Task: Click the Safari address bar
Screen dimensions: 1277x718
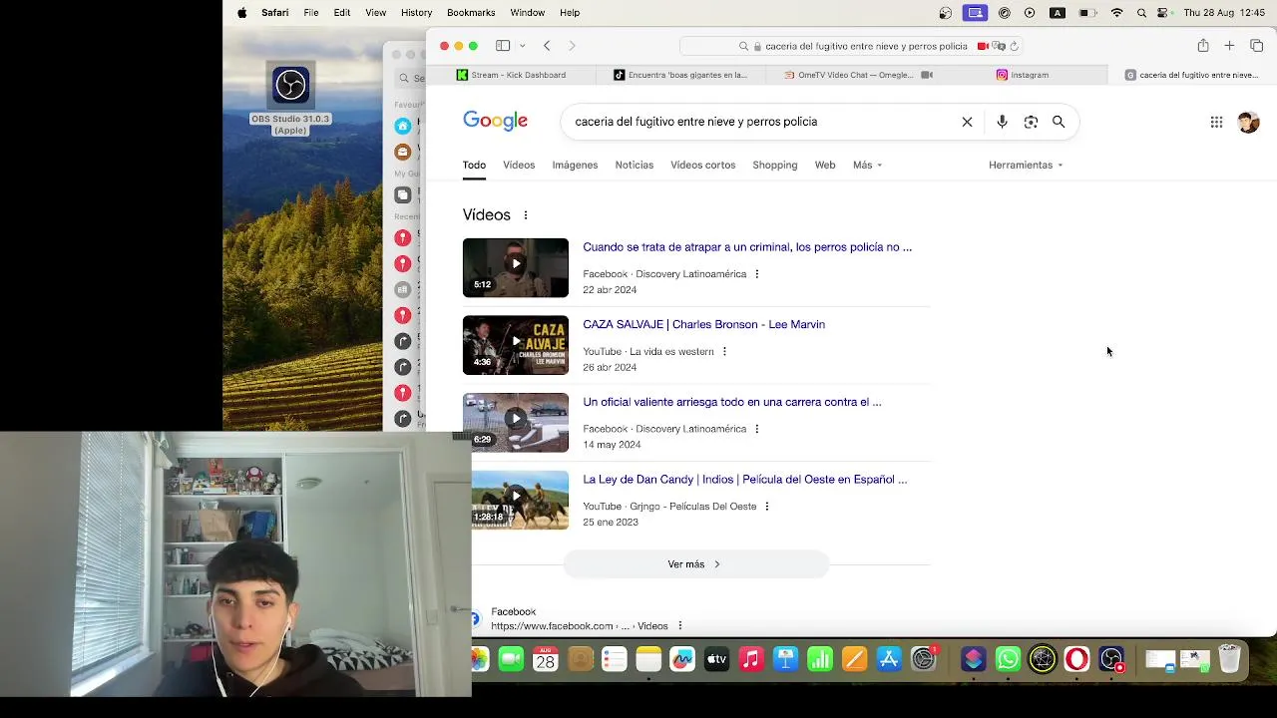Action: point(853,46)
